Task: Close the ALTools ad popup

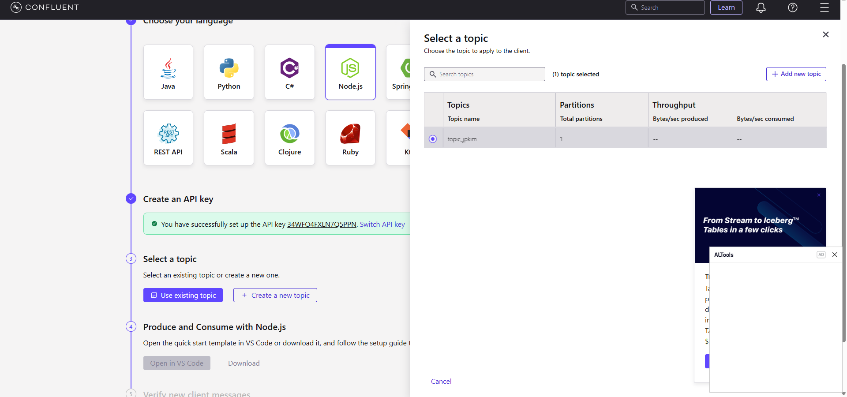Action: click(835, 255)
